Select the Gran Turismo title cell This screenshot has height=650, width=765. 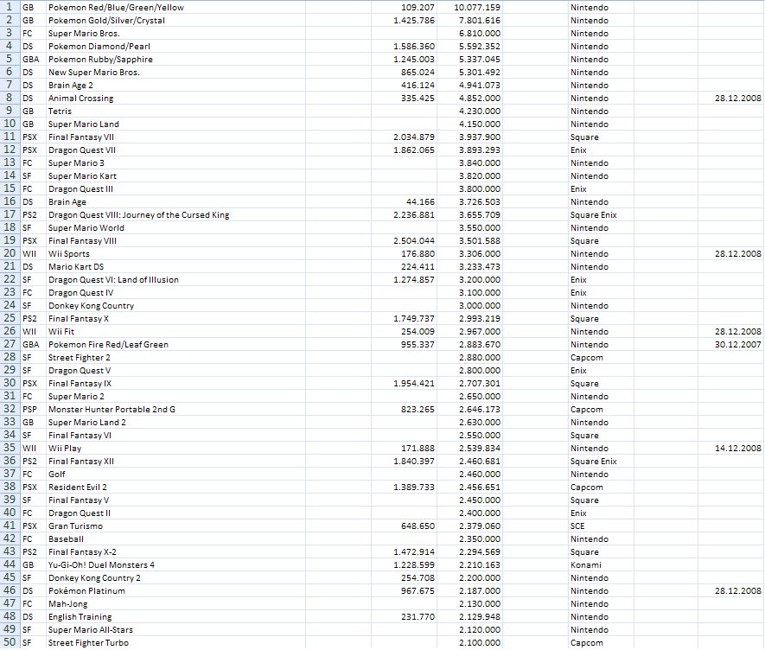(x=75, y=526)
